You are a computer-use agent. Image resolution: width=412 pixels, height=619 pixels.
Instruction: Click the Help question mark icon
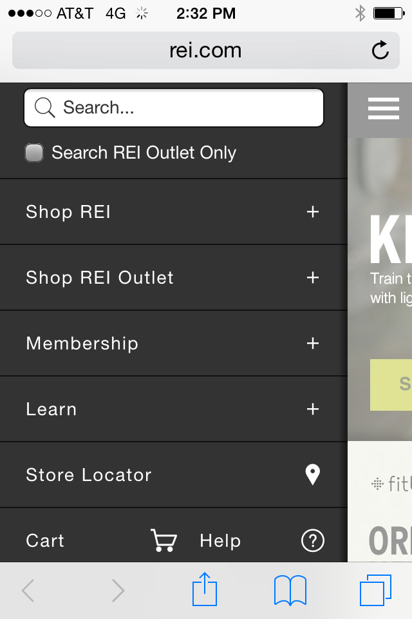point(313,540)
